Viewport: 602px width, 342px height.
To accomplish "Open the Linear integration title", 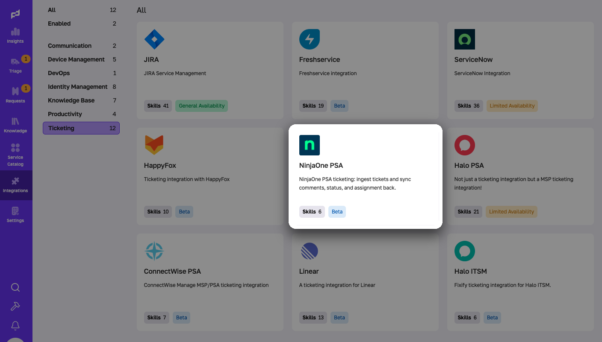I will point(309,271).
